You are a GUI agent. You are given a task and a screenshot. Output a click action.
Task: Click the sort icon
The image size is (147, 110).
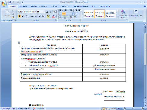coord(71,17)
